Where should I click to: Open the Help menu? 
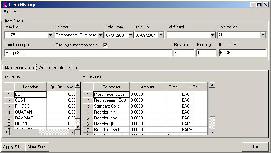(x=18, y=12)
